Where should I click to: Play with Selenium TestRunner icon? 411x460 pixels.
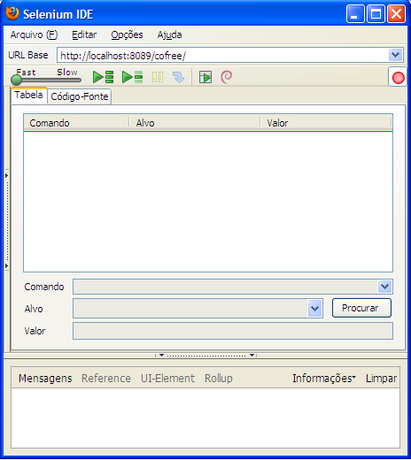[x=205, y=77]
